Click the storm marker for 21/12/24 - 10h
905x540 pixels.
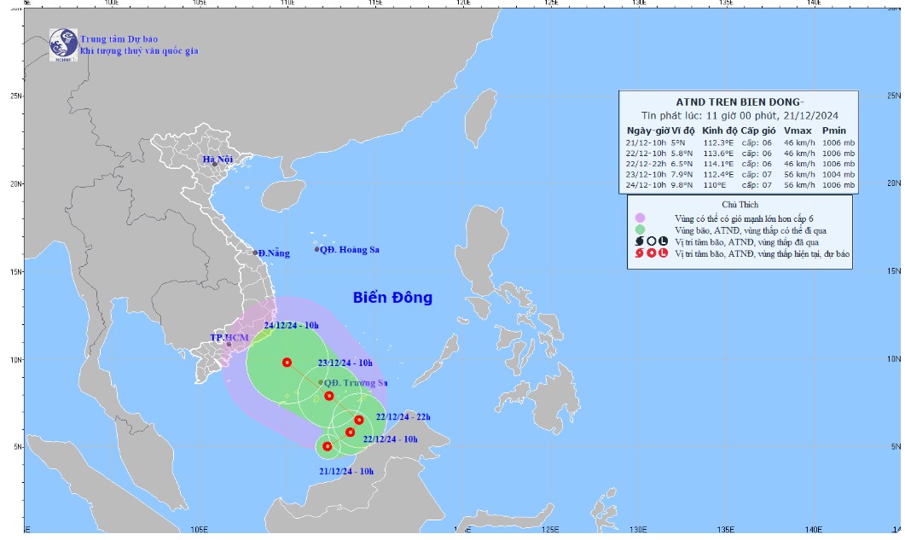pos(328,446)
